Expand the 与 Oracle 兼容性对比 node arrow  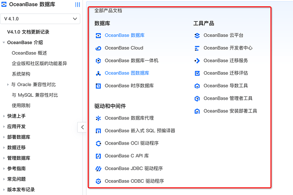(x=8, y=84)
